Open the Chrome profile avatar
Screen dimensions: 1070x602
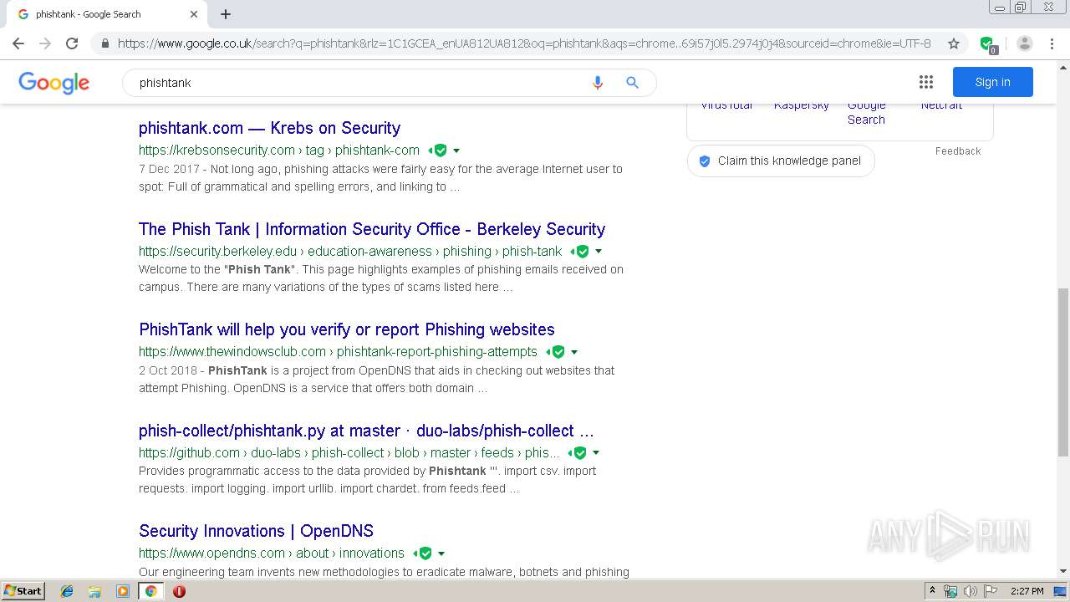[1025, 43]
